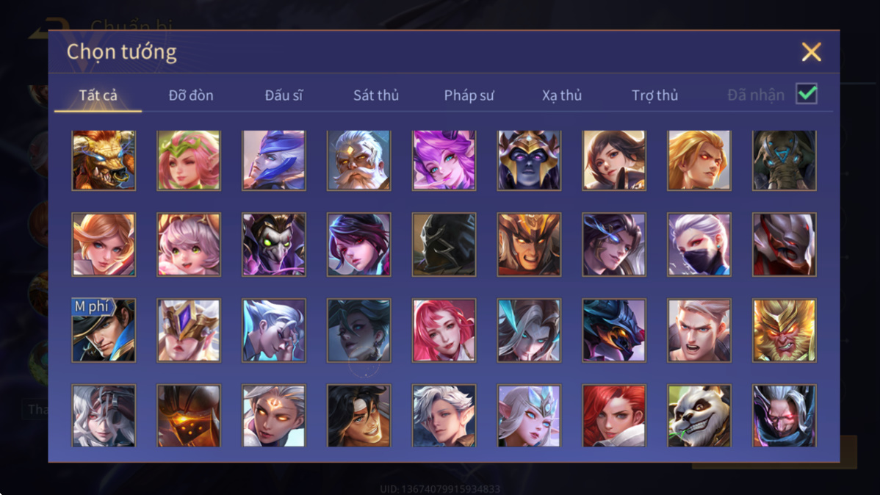Choose the golden monkey king hero
This screenshot has width=880, height=495.
(x=784, y=330)
